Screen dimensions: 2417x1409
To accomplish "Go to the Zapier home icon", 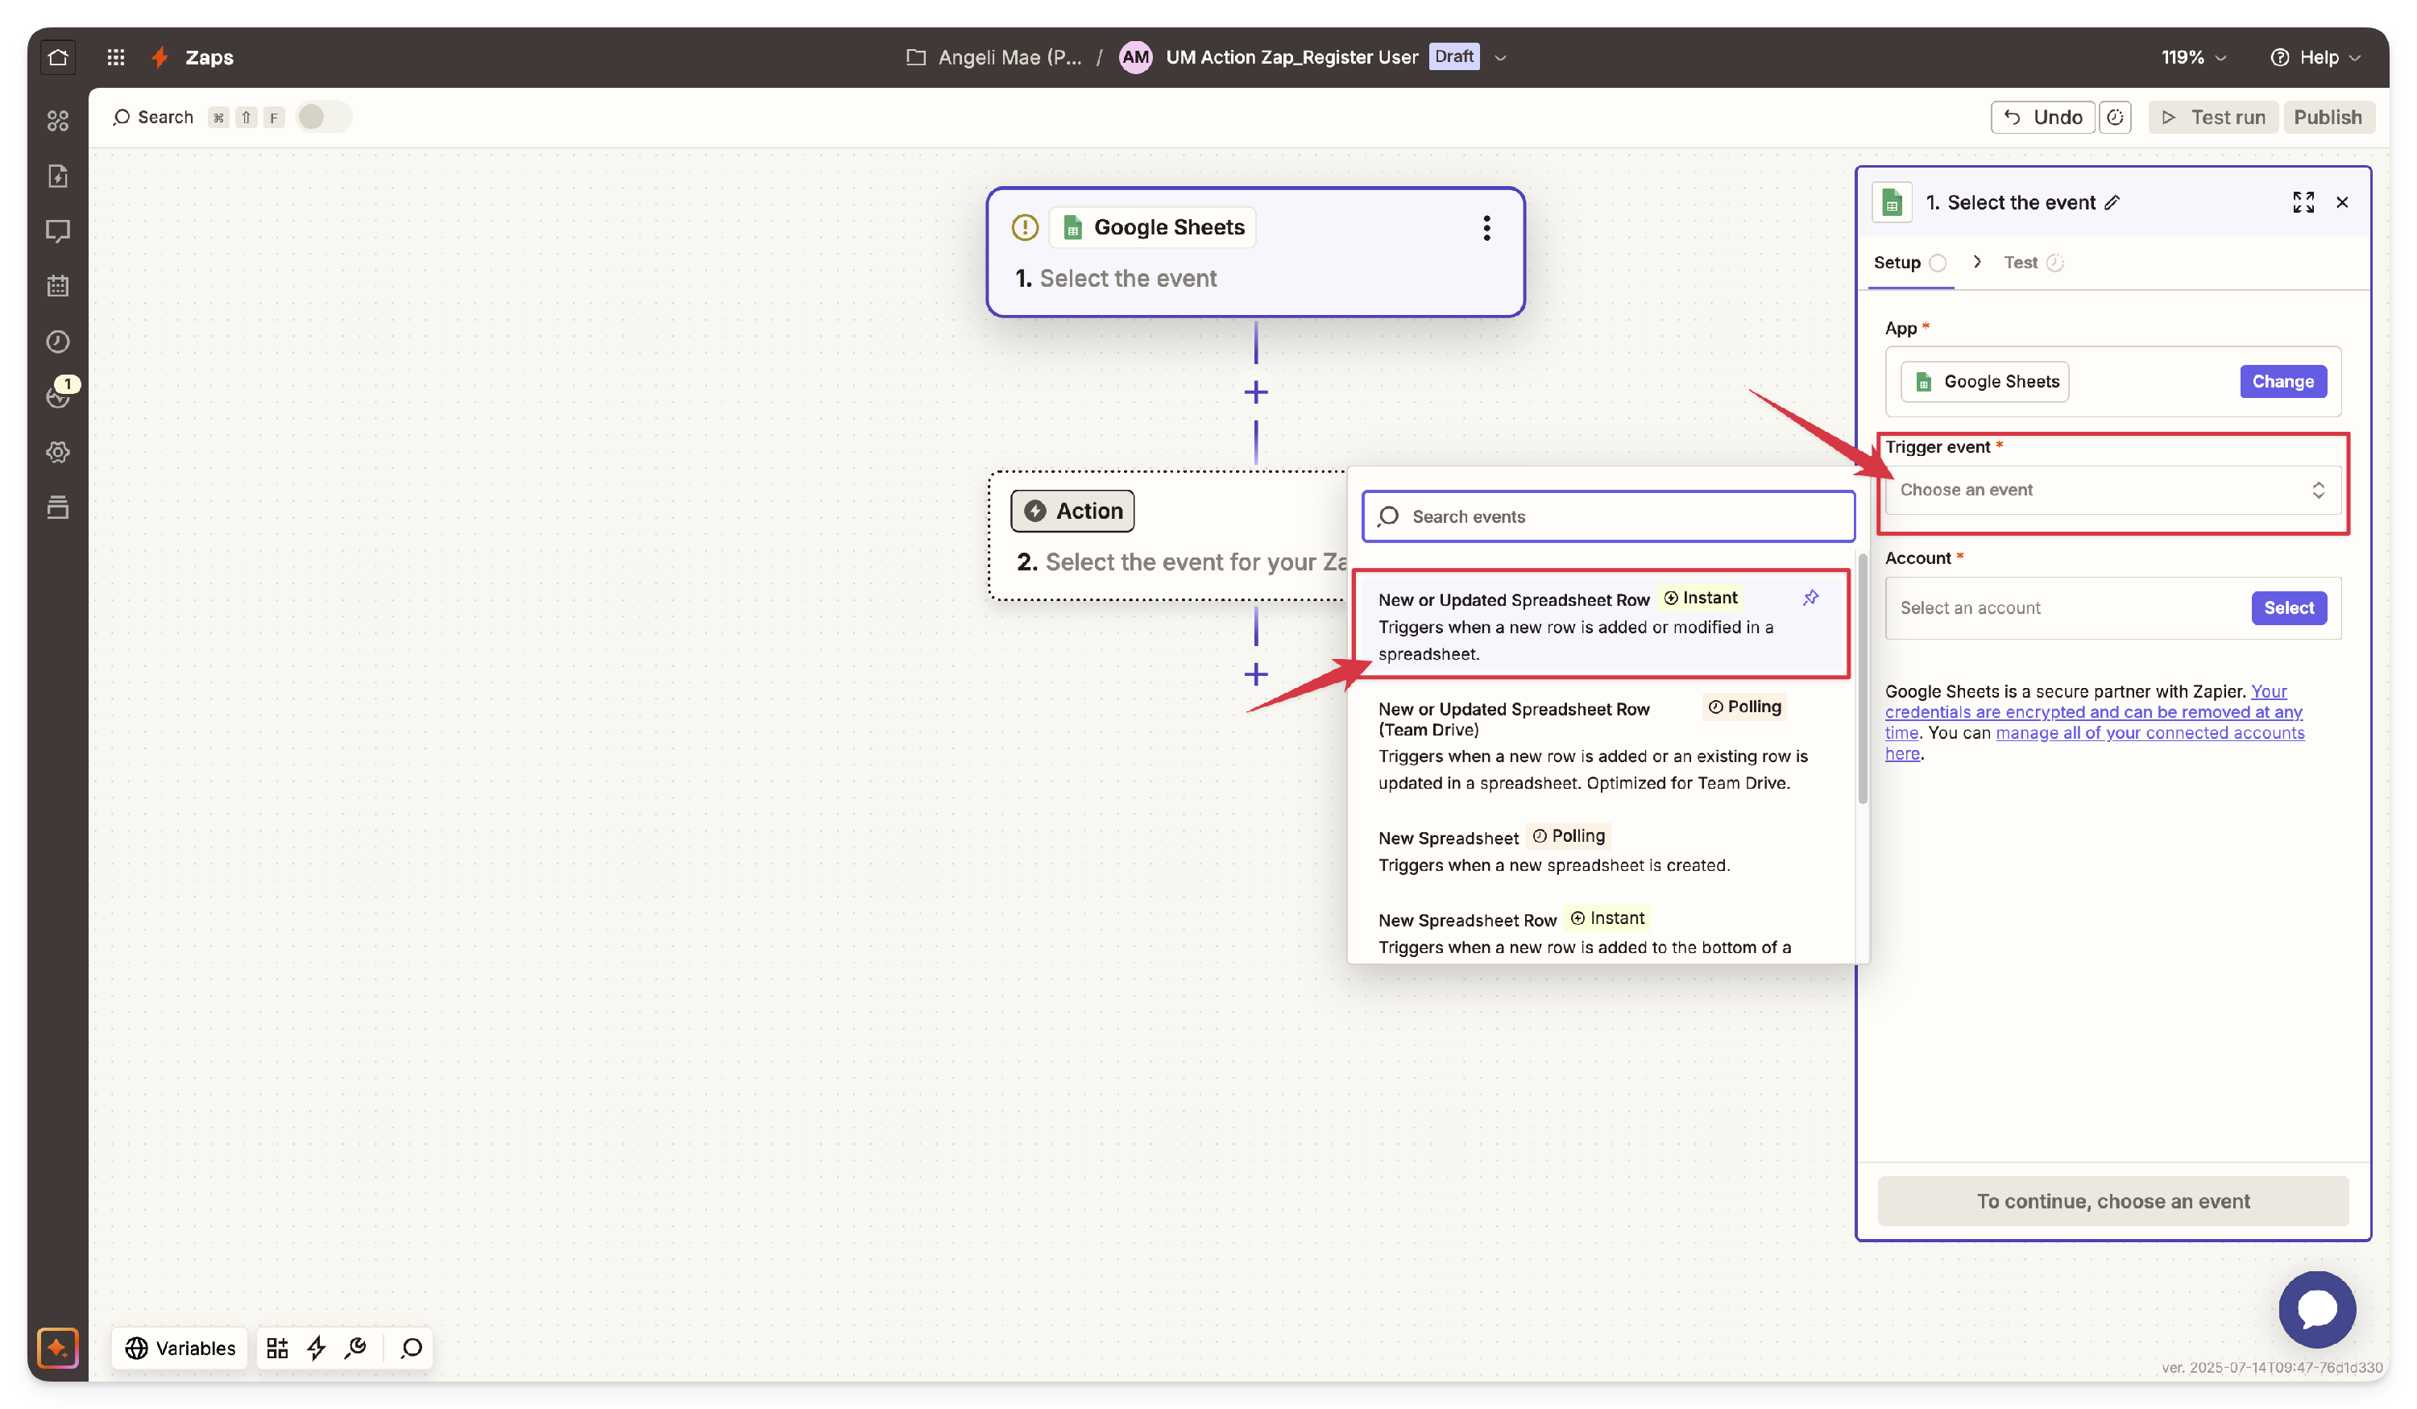I will coord(57,56).
